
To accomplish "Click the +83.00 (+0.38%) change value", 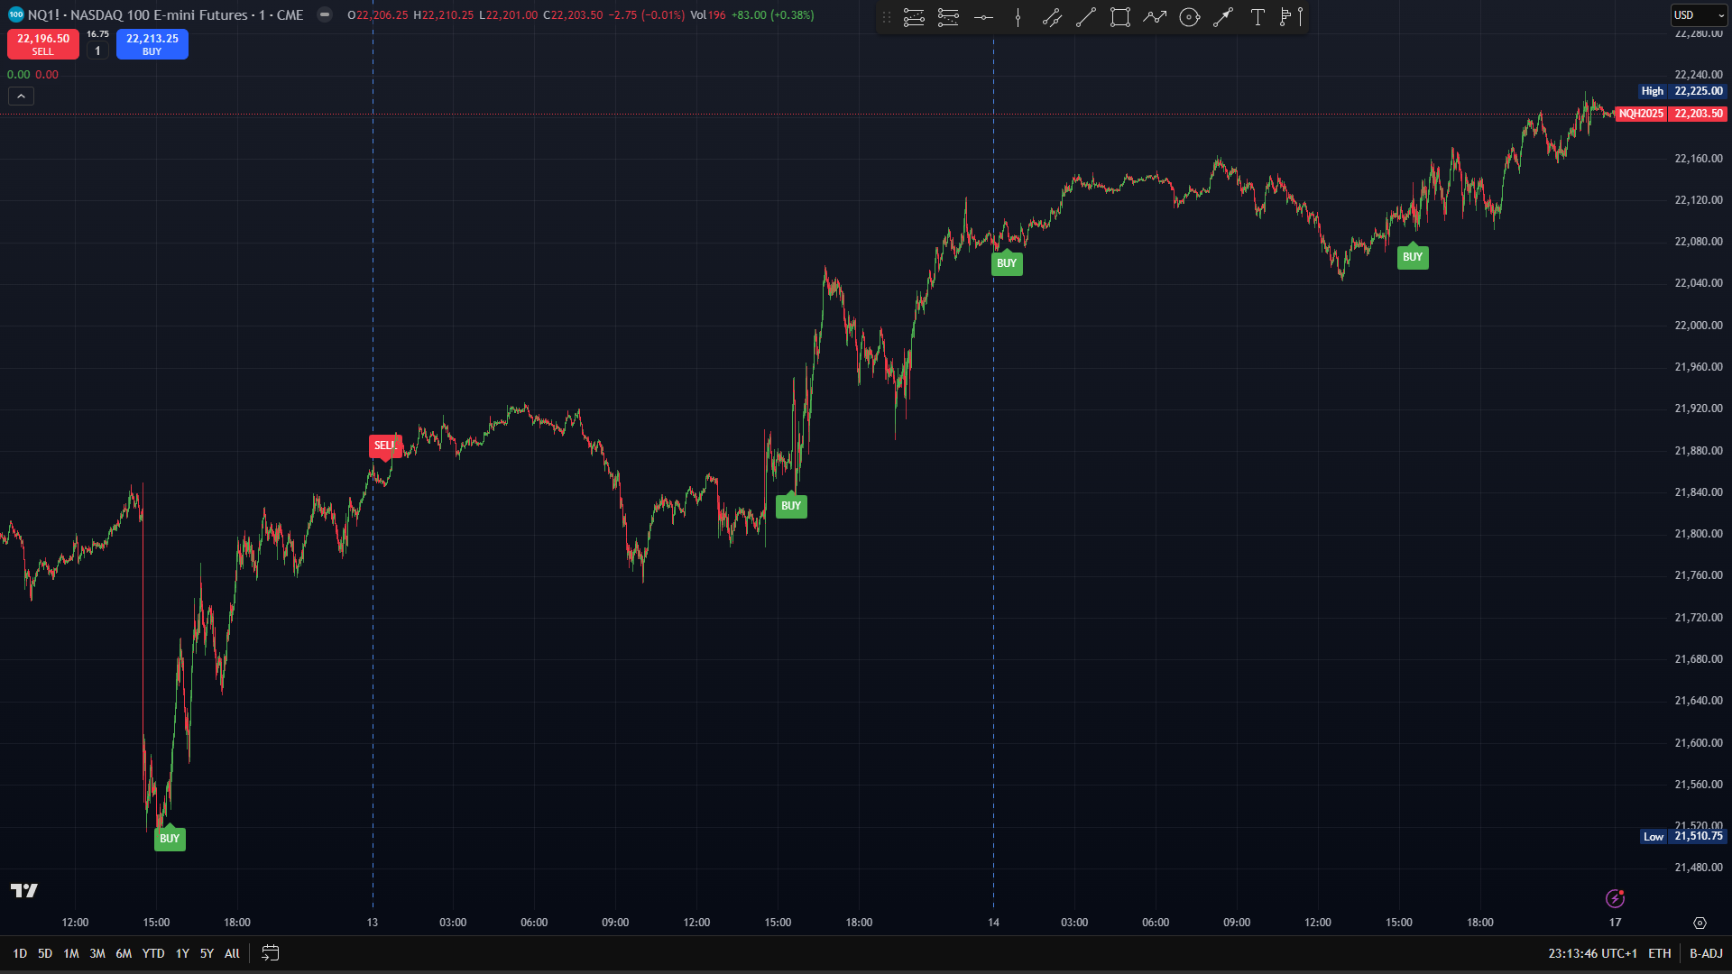I will (x=772, y=15).
